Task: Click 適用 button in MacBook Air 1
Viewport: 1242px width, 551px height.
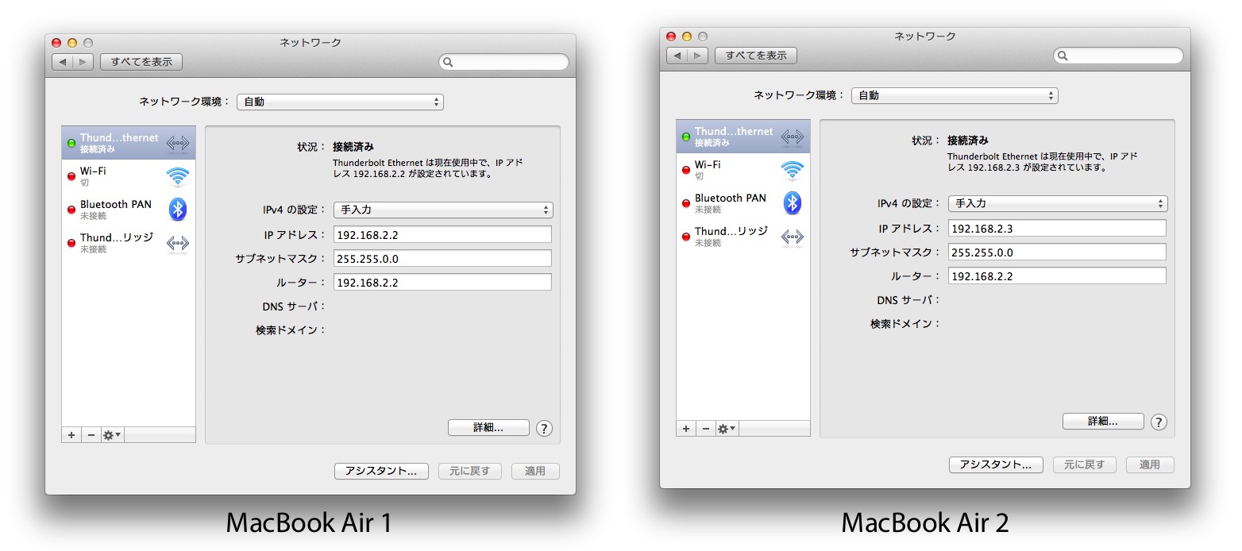Action: coord(535,471)
